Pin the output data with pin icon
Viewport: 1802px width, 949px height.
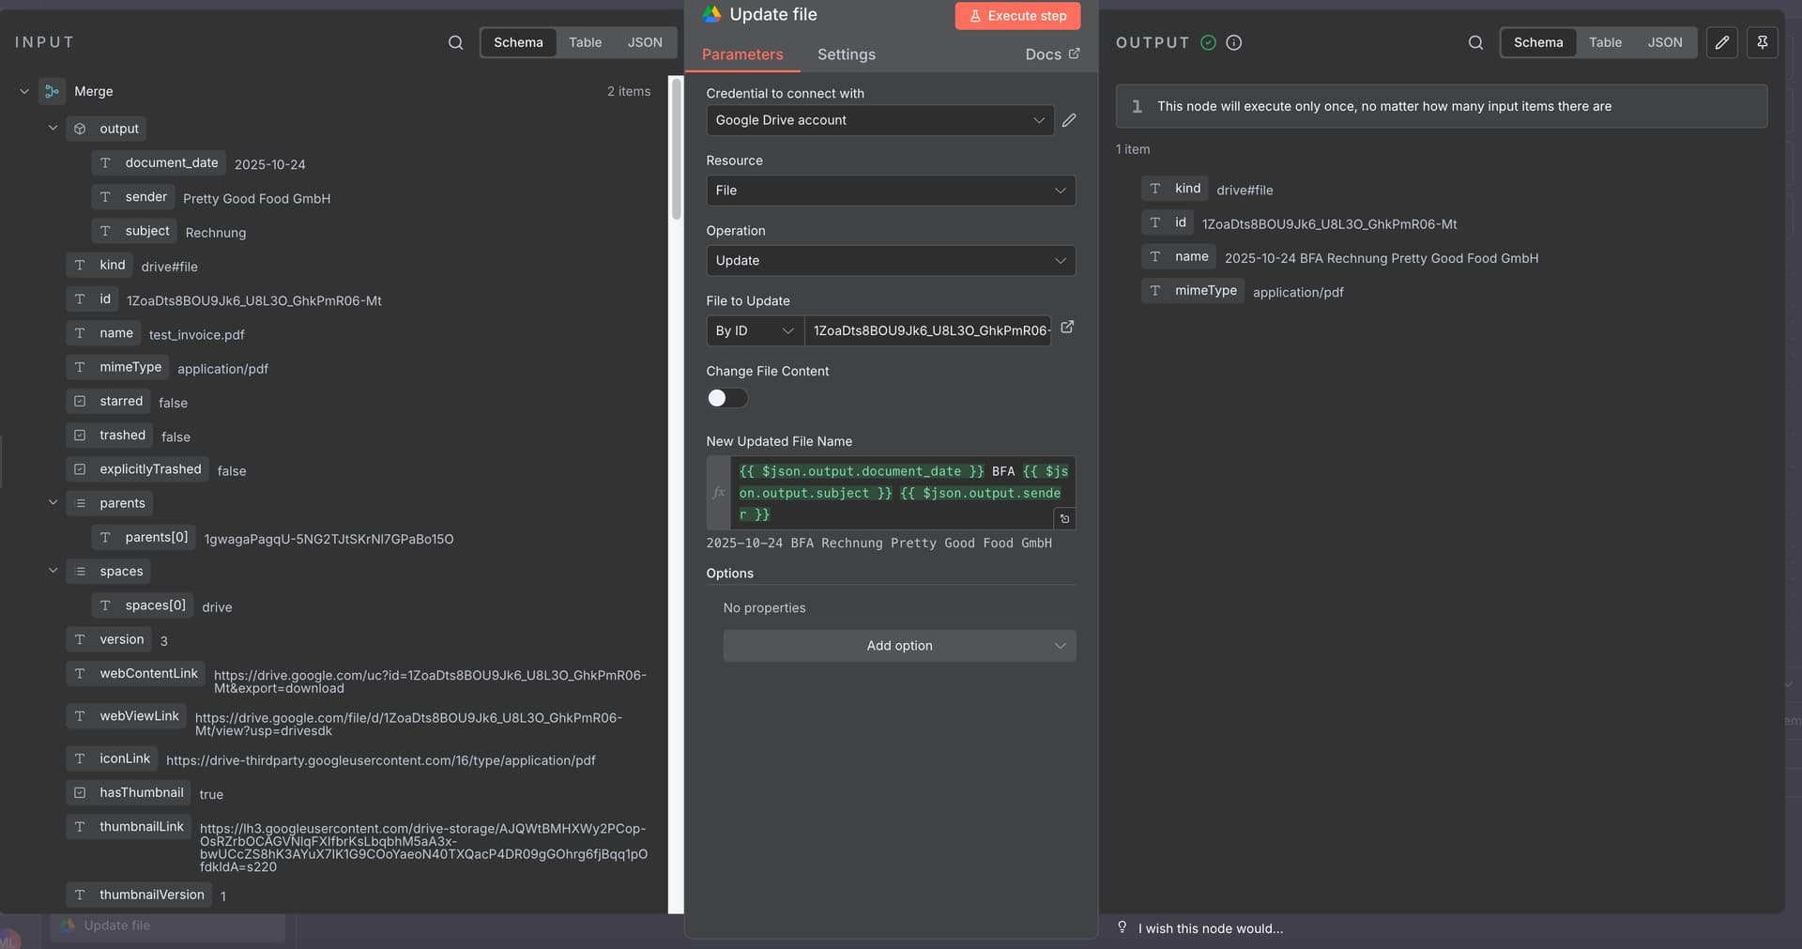pyautogui.click(x=1762, y=42)
